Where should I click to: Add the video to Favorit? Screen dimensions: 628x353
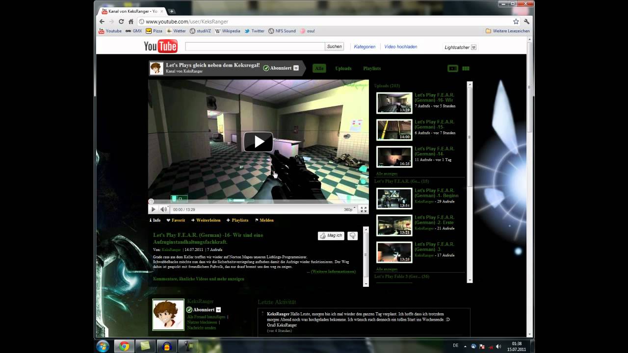pos(176,220)
